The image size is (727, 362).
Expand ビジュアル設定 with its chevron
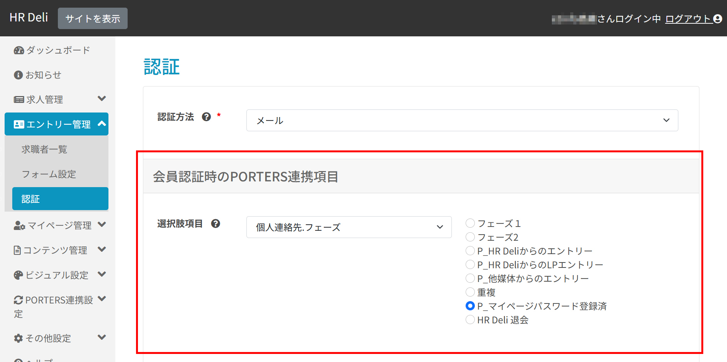point(102,274)
